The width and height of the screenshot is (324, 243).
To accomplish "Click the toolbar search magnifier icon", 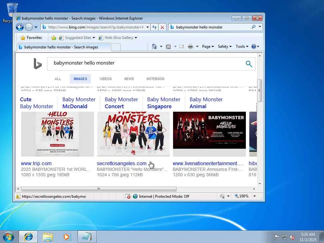I will click(x=253, y=27).
